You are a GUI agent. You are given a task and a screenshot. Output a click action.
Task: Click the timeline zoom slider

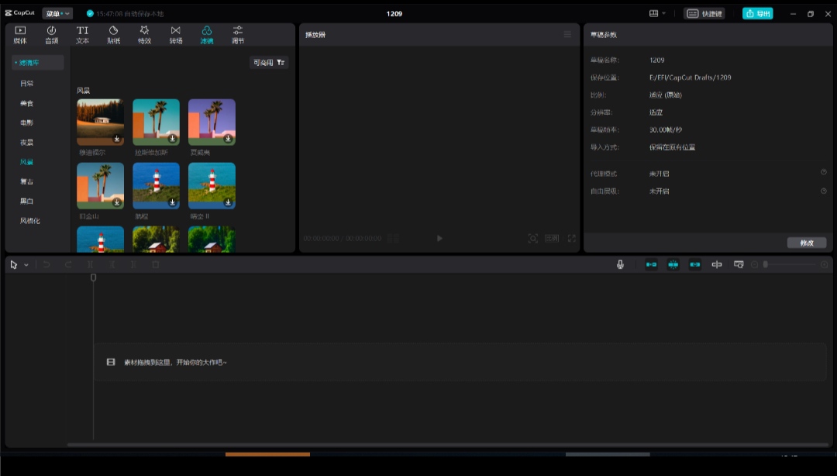click(789, 264)
